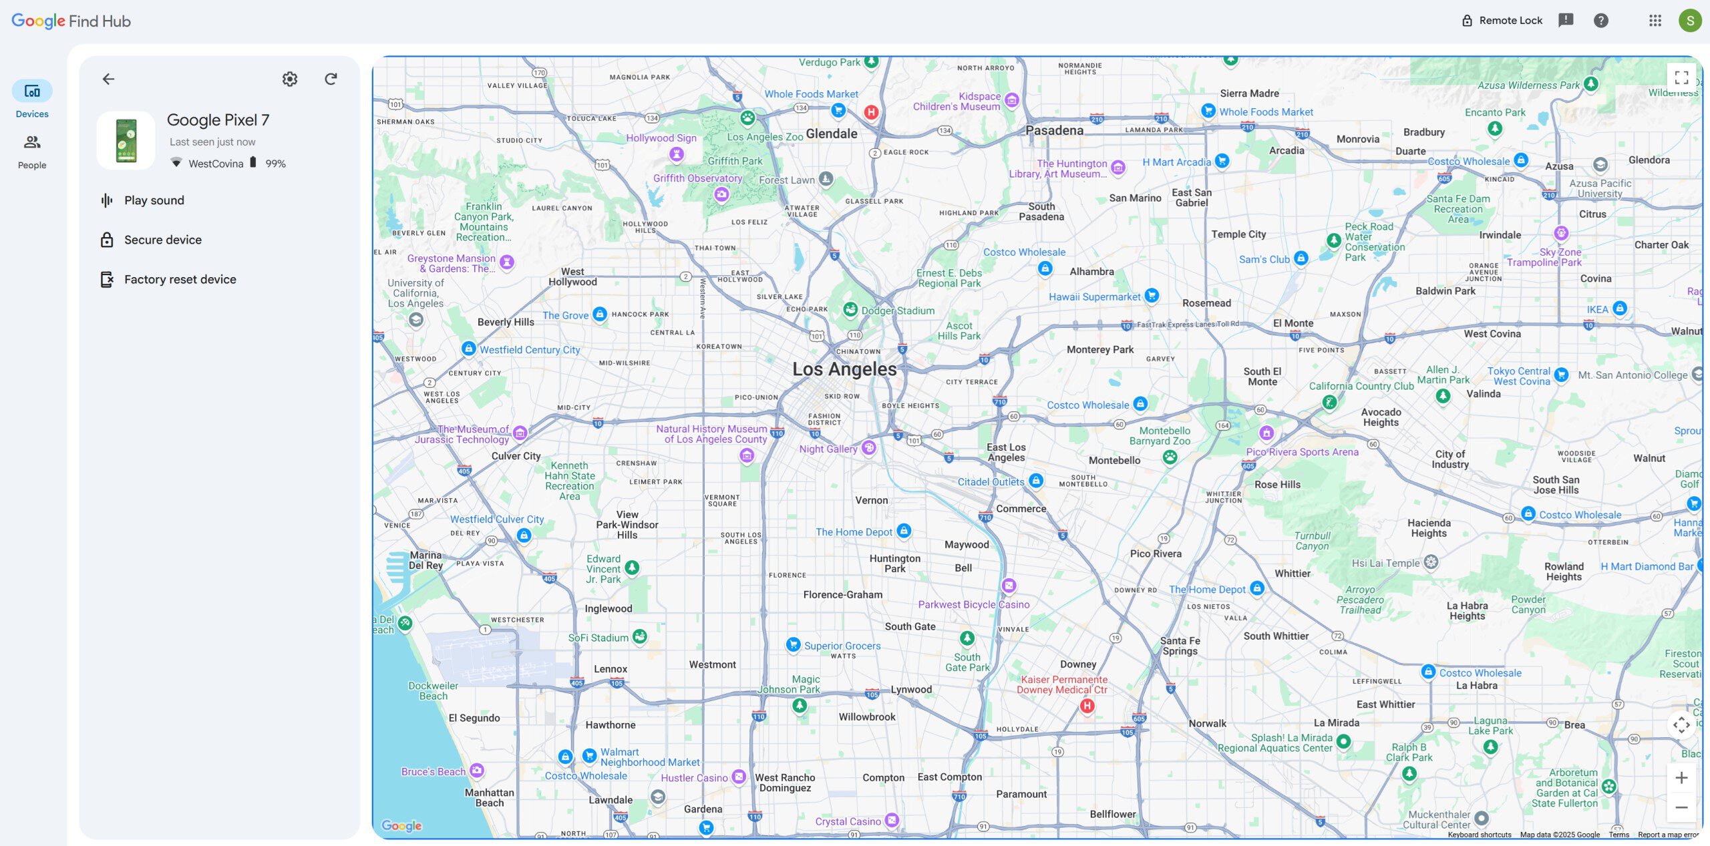Open Google apps grid launcher
Image resolution: width=1710 pixels, height=846 pixels.
pos(1655,21)
